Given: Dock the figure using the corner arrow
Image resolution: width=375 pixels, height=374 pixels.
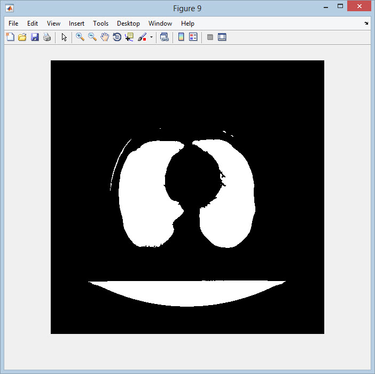Looking at the screenshot, I should (366, 23).
